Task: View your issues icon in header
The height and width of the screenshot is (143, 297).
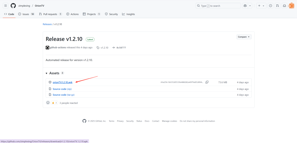Action: pos(271,6)
